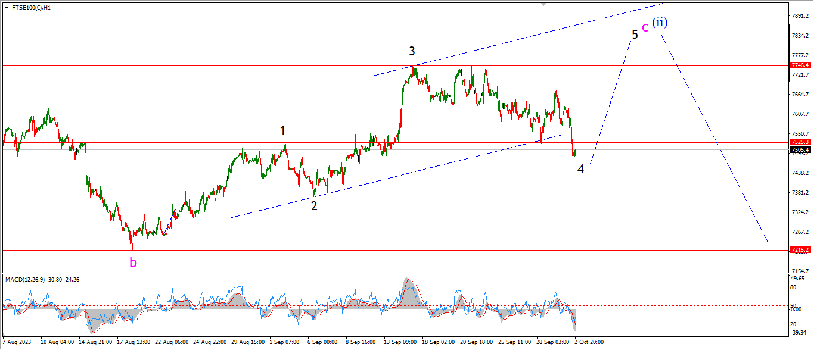
Task: Click the 7891.2 value on price scale
Action: (799, 16)
